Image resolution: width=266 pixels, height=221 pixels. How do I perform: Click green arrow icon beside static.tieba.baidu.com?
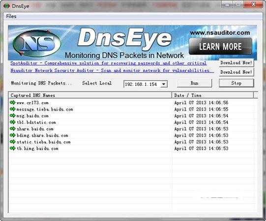(x=13, y=141)
